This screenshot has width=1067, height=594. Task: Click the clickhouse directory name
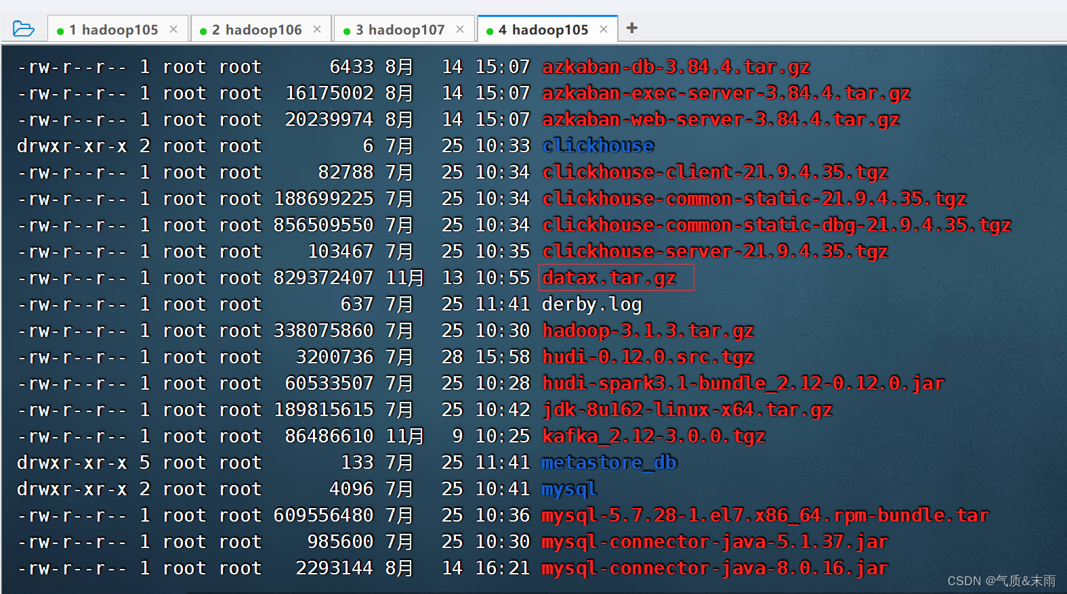598,146
